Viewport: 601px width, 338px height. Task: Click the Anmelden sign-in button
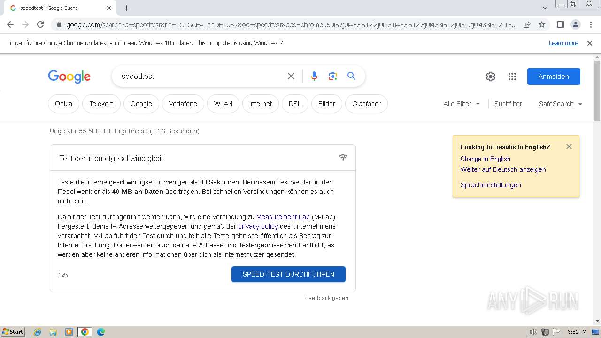[x=554, y=77]
